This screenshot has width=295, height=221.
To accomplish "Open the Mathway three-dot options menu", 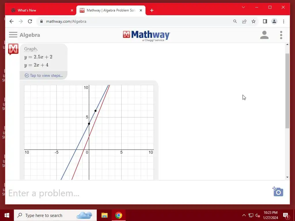I will click(x=281, y=35).
